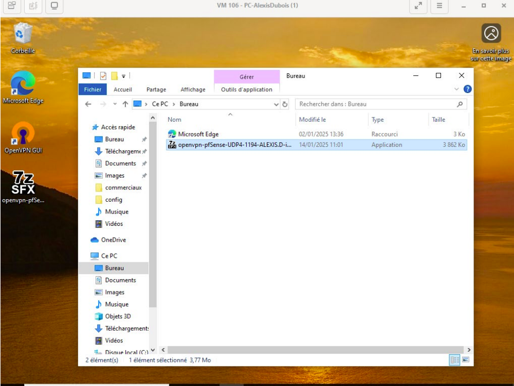Open the VM viewer hamburger menu
The width and height of the screenshot is (514, 386).
(439, 6)
